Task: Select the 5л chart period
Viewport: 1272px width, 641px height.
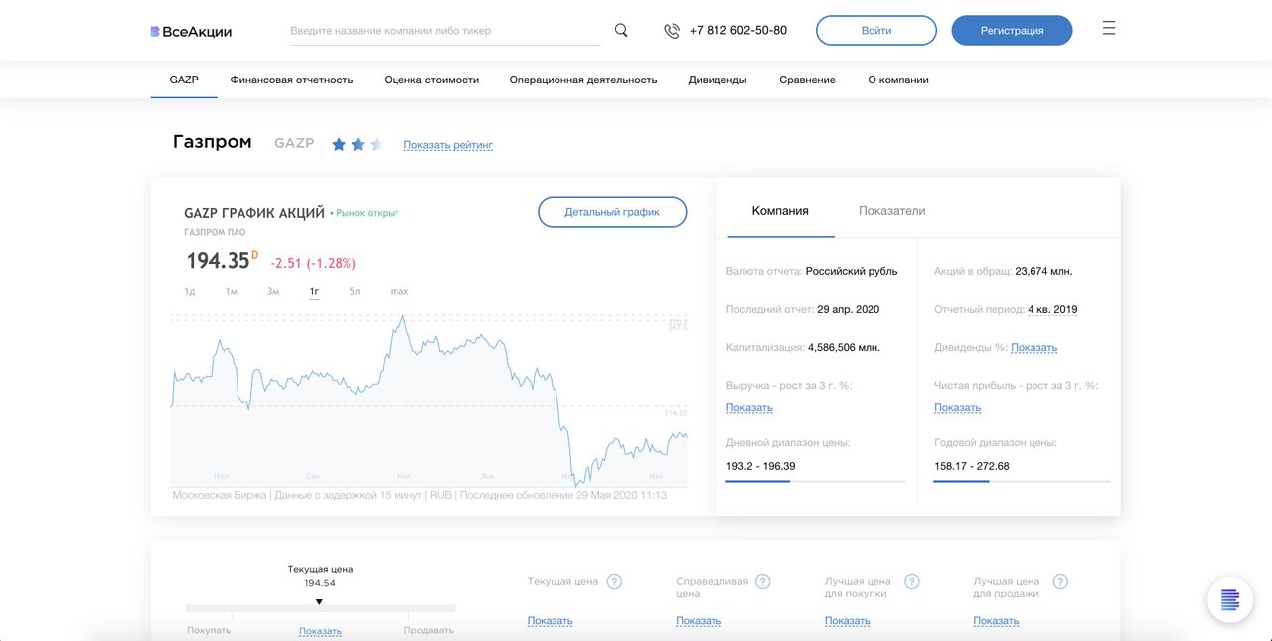Action: 355,291
